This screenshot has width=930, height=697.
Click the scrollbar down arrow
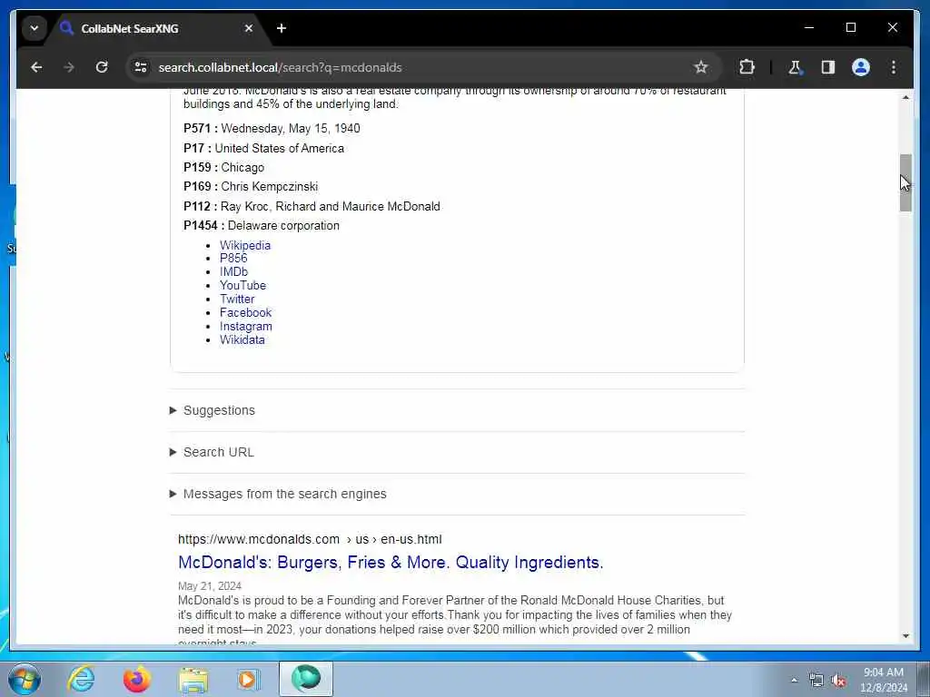(x=905, y=636)
